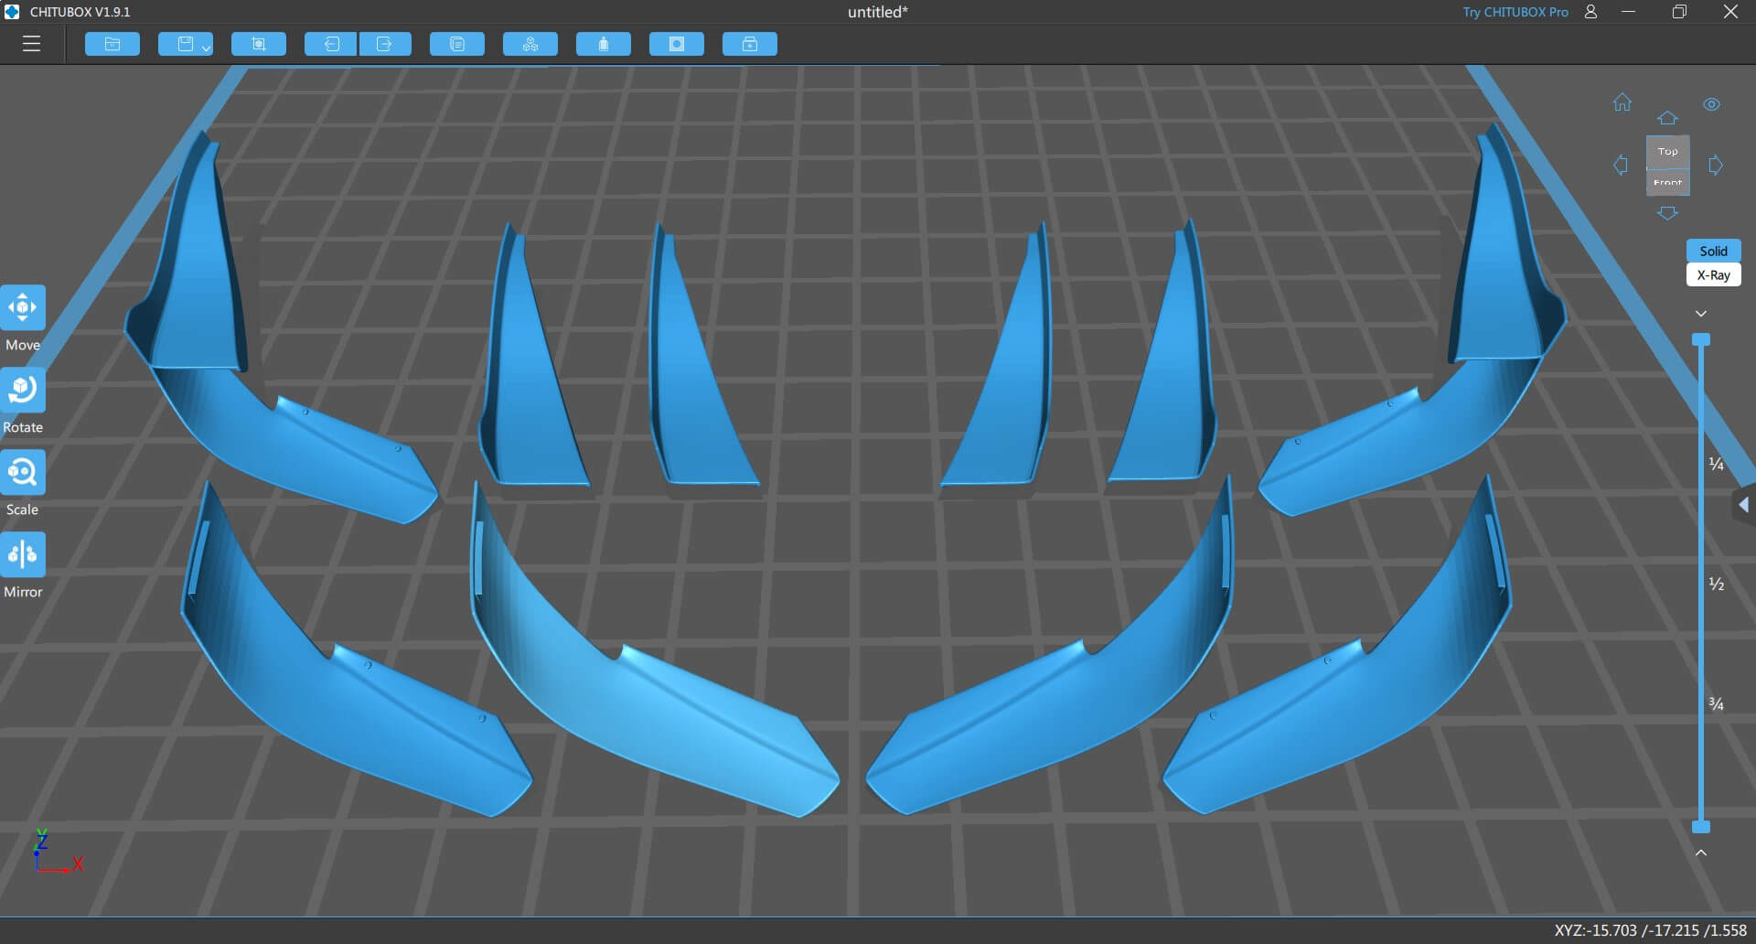Image resolution: width=1756 pixels, height=944 pixels.
Task: Click the undo arrow icon
Action: coord(330,44)
